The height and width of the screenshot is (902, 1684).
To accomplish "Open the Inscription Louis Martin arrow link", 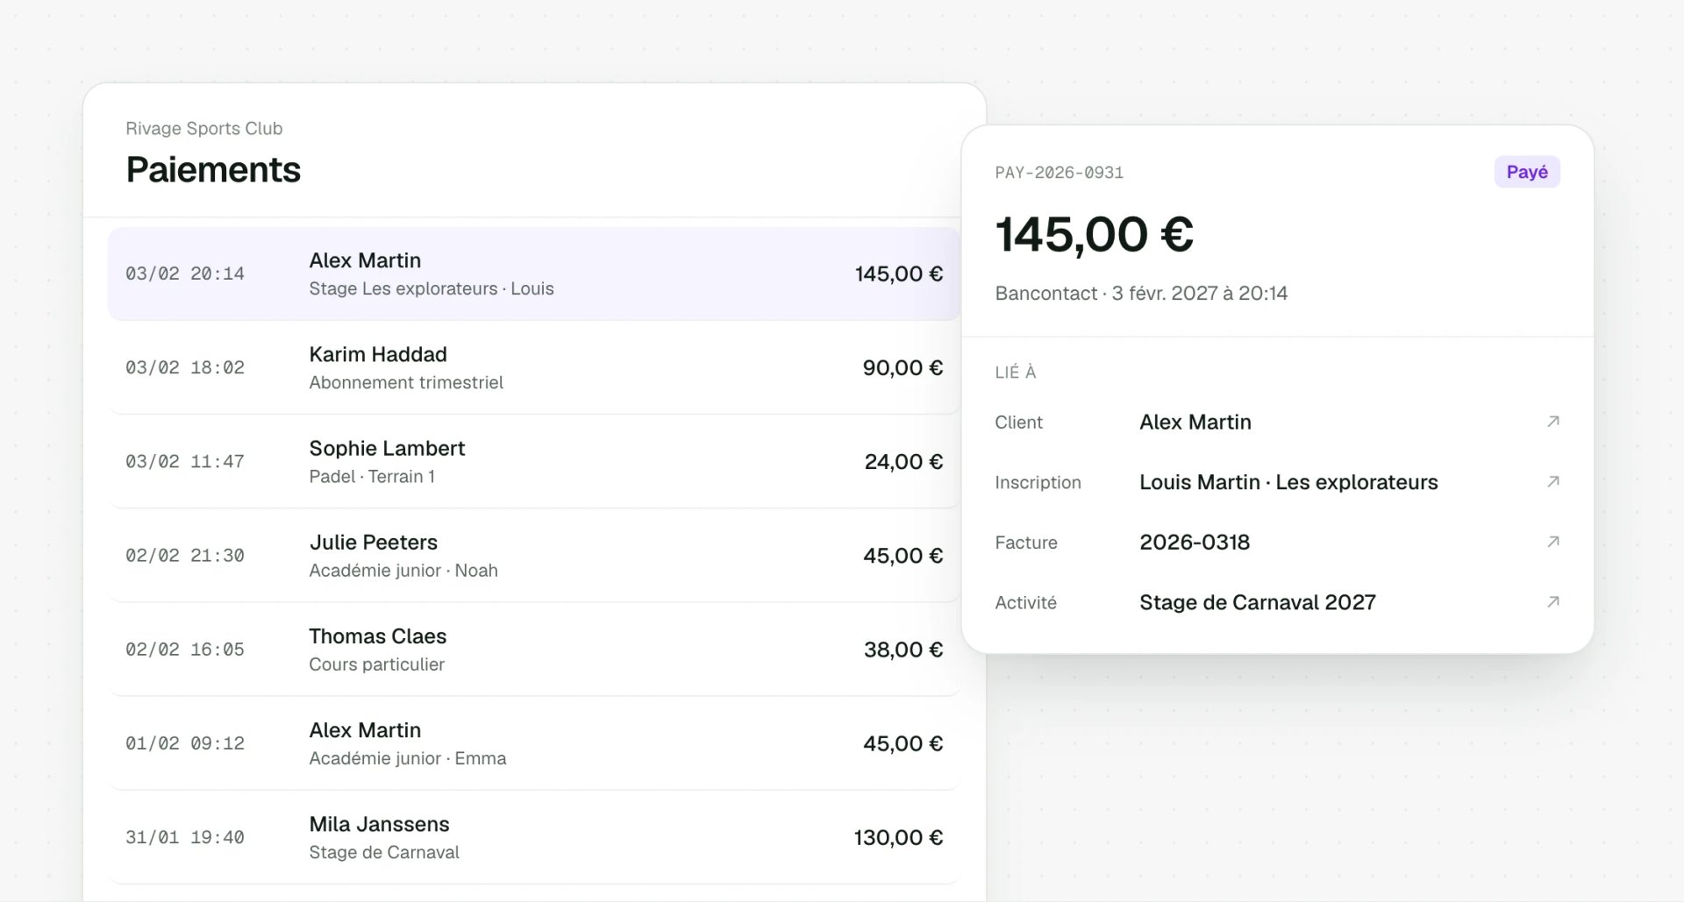I will 1552,482.
